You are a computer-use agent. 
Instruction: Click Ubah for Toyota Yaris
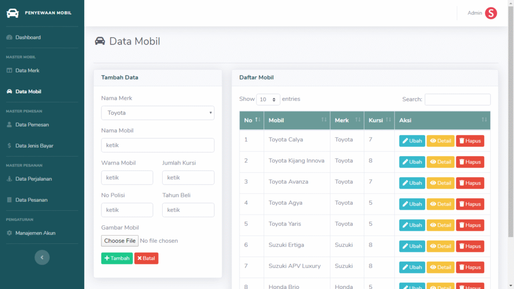coord(412,225)
